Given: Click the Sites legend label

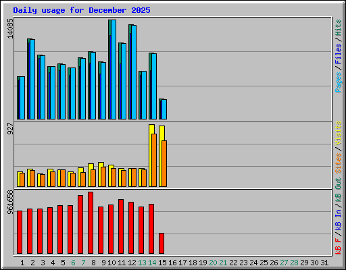Looking at the screenshot, I should coord(339,163).
